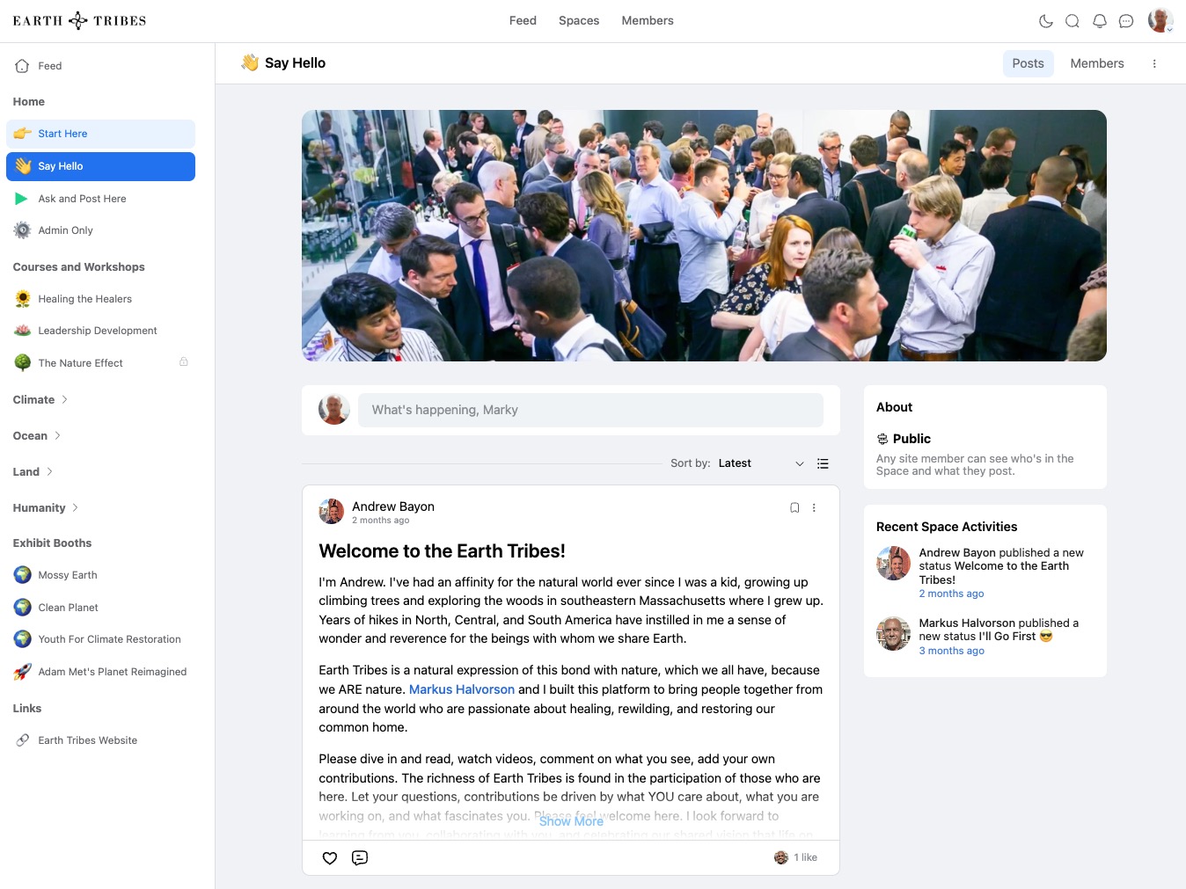Expand the Ocean section
The image size is (1186, 889).
tap(37, 436)
